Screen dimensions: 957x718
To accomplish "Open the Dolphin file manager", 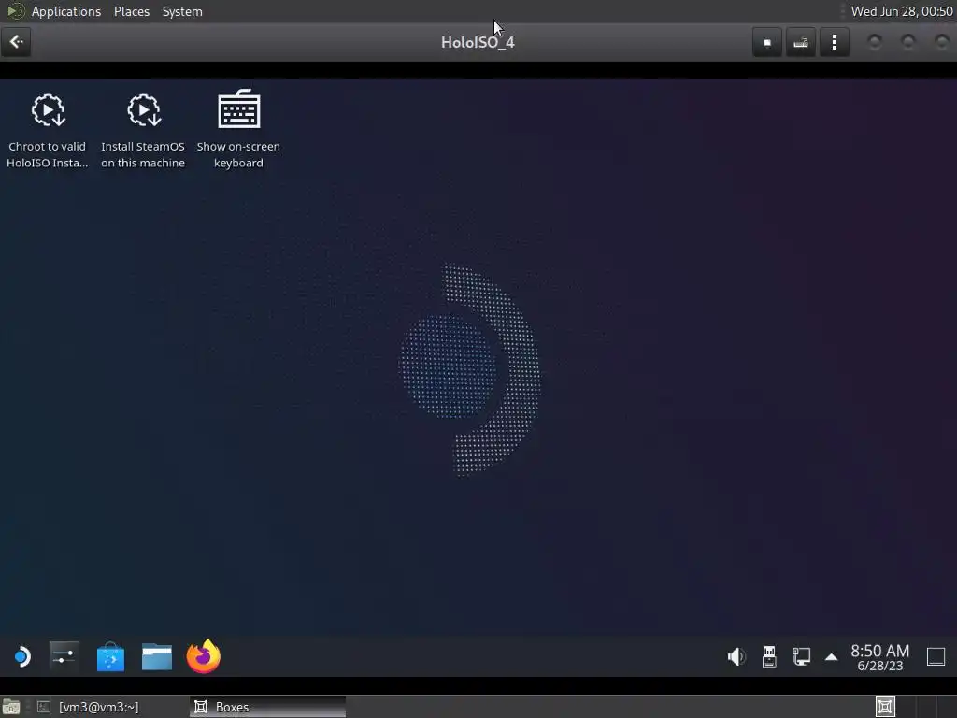I will click(x=157, y=657).
